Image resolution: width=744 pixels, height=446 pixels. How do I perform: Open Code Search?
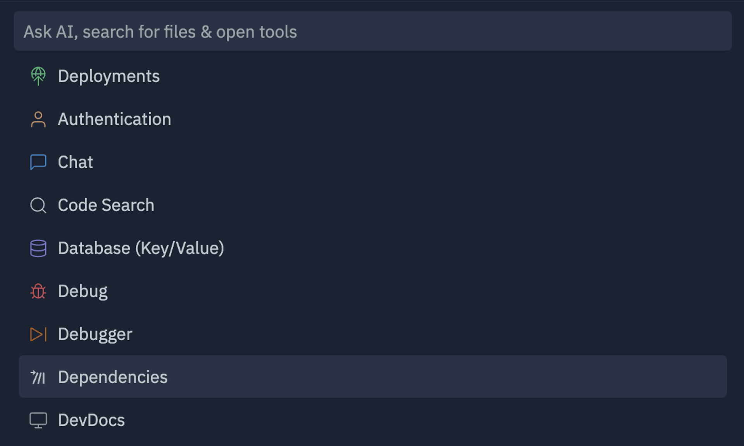106,205
